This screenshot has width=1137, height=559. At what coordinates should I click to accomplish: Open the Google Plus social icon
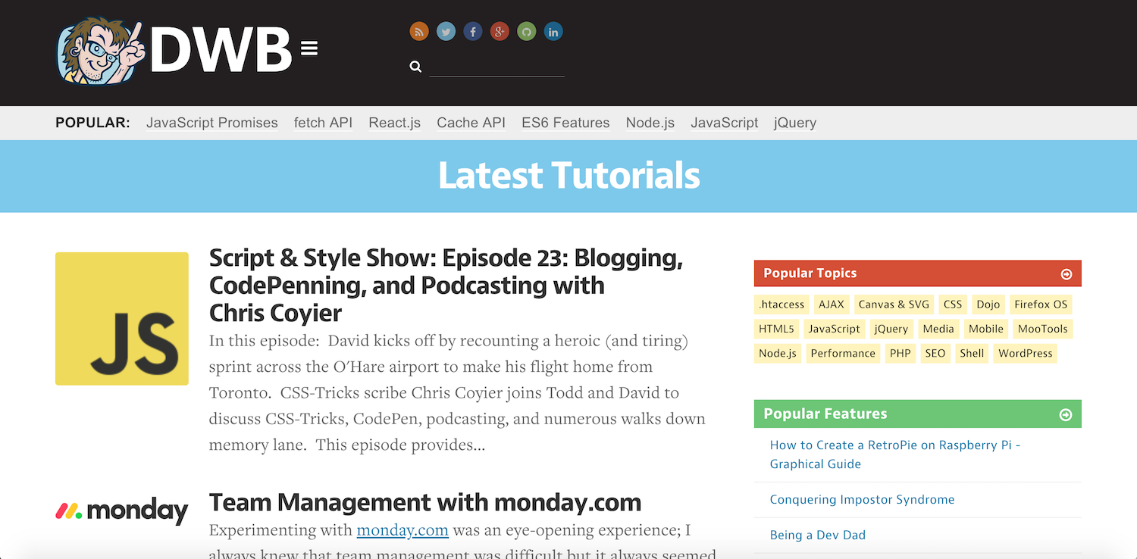[x=500, y=32]
